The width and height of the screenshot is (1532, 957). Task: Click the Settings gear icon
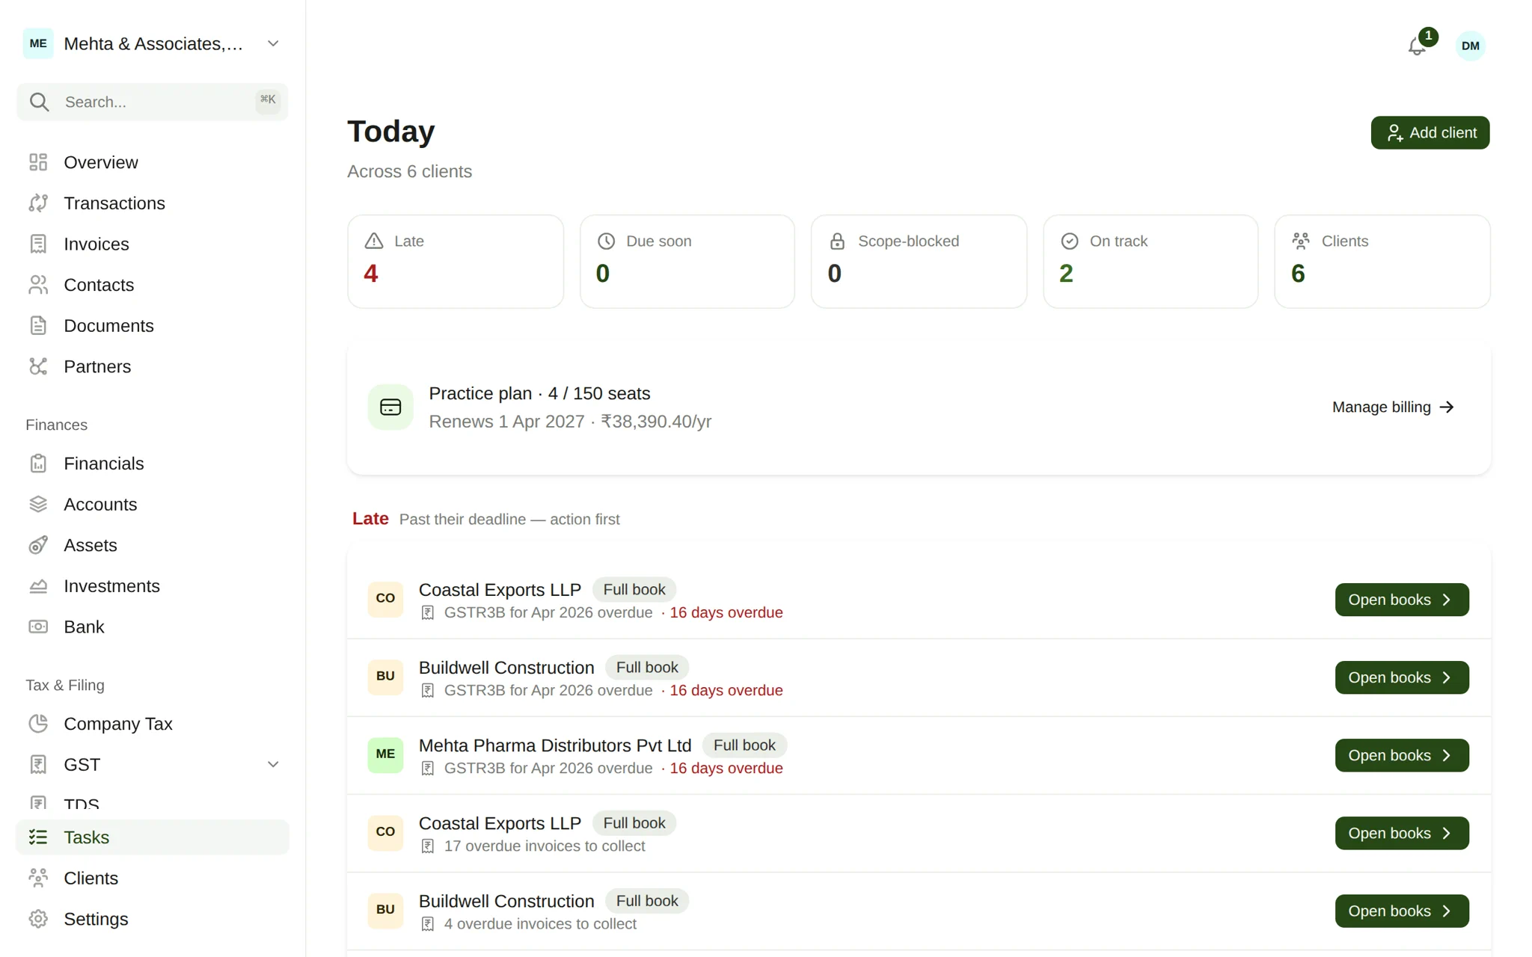tap(38, 919)
